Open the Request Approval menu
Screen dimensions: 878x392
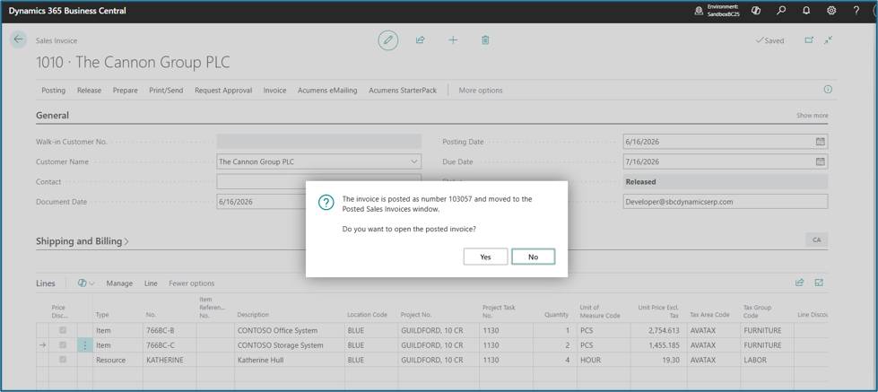223,91
